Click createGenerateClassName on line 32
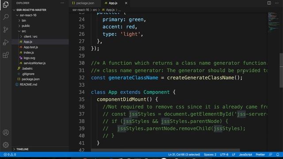 coord(200,78)
